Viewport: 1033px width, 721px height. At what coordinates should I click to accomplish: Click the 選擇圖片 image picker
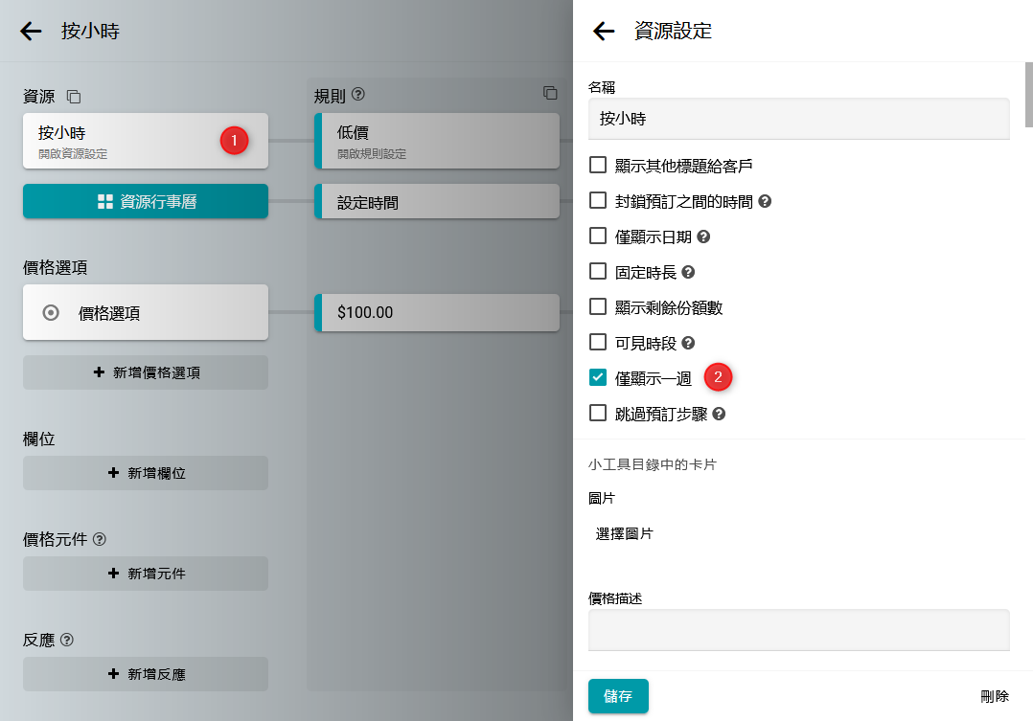tap(625, 533)
